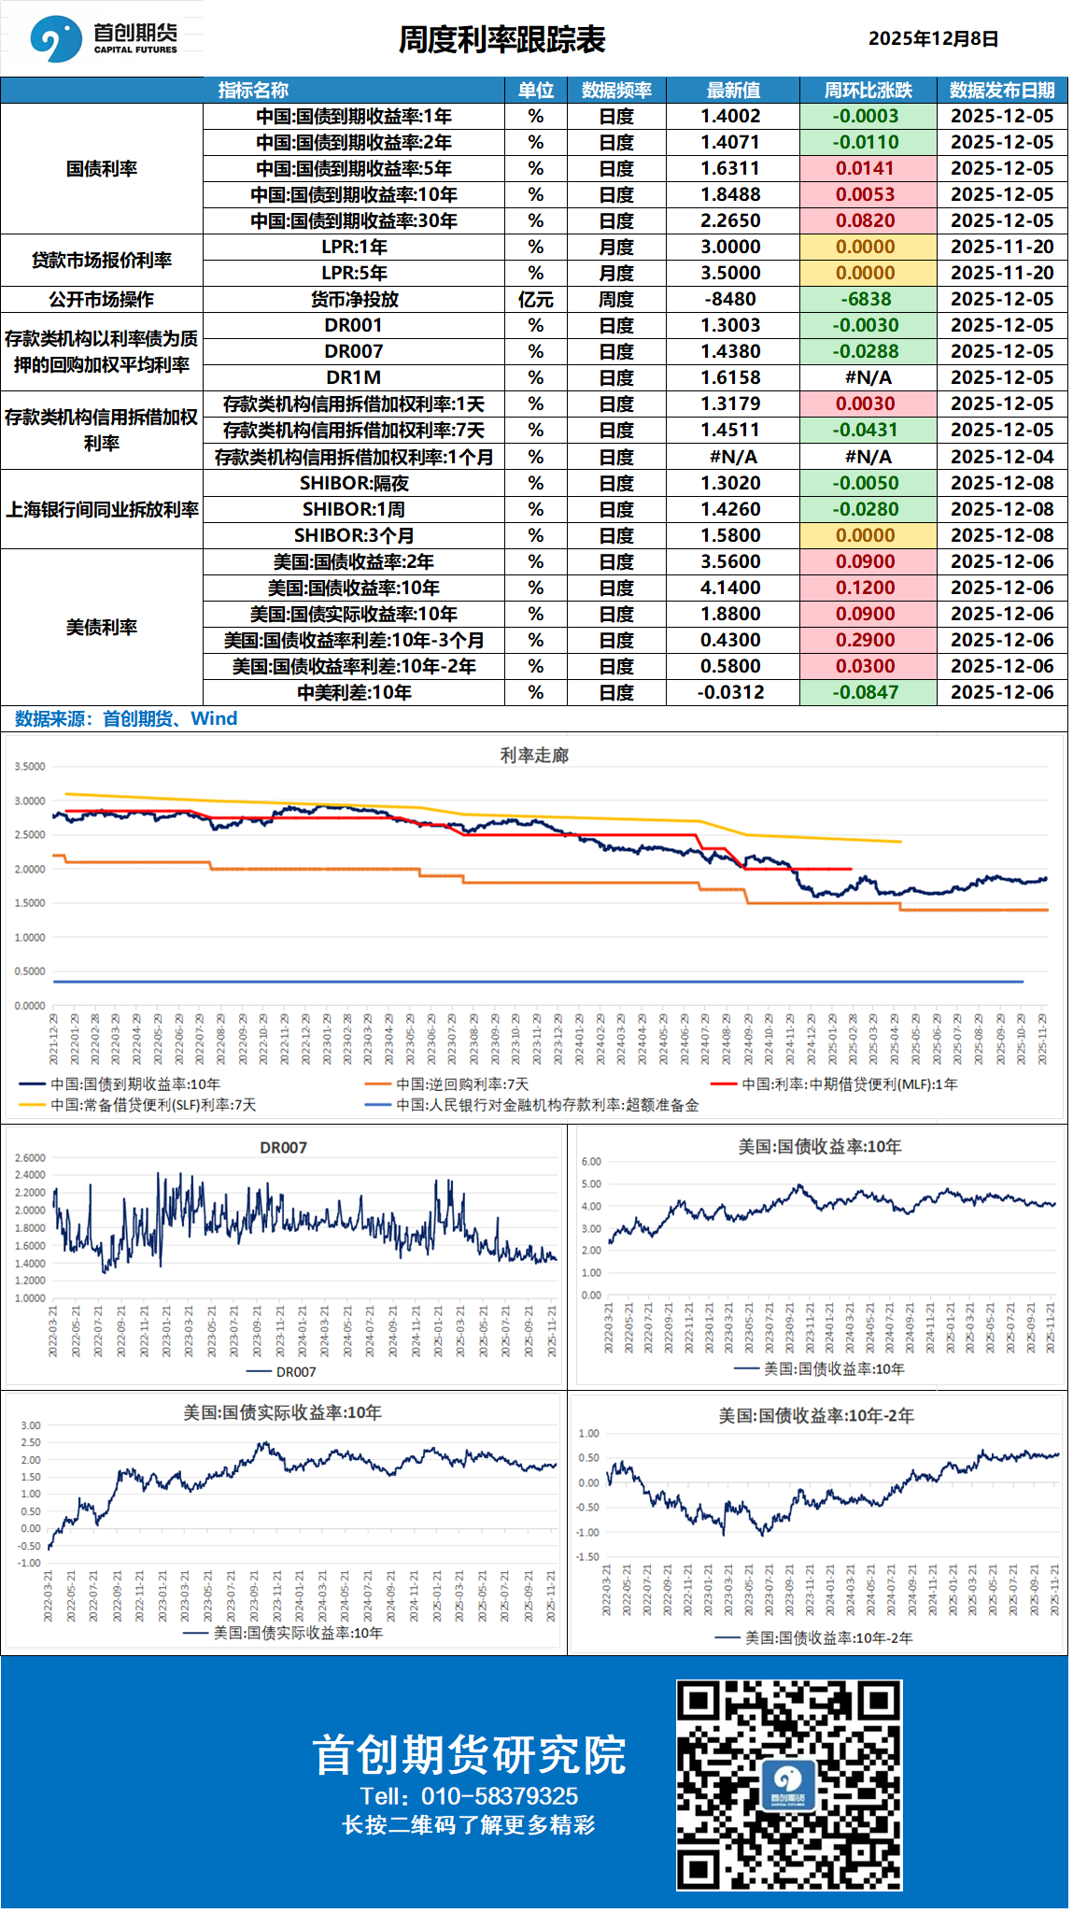
Task: Click the phone number 010-58379325
Action: 499,1796
